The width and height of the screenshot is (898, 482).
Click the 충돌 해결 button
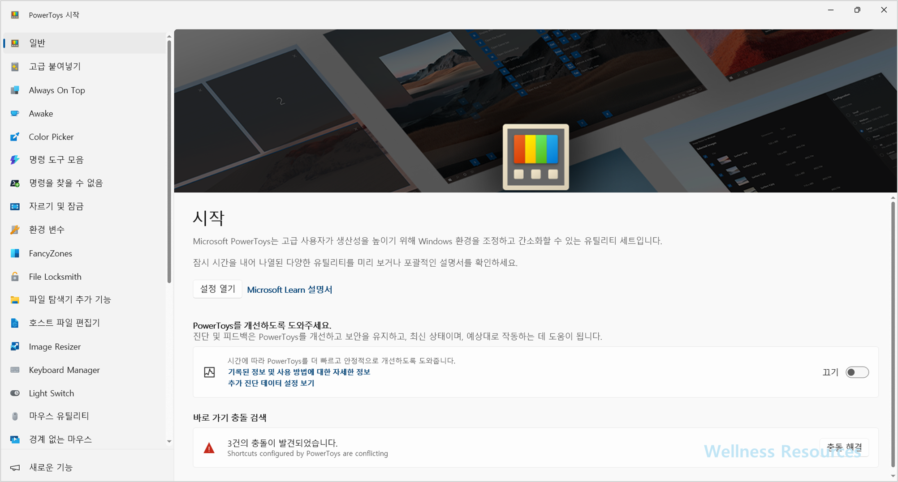click(x=844, y=447)
